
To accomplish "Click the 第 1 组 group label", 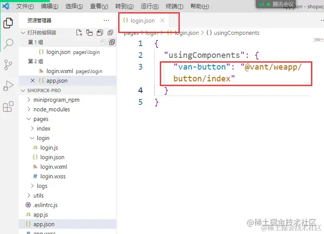I will point(36,43).
